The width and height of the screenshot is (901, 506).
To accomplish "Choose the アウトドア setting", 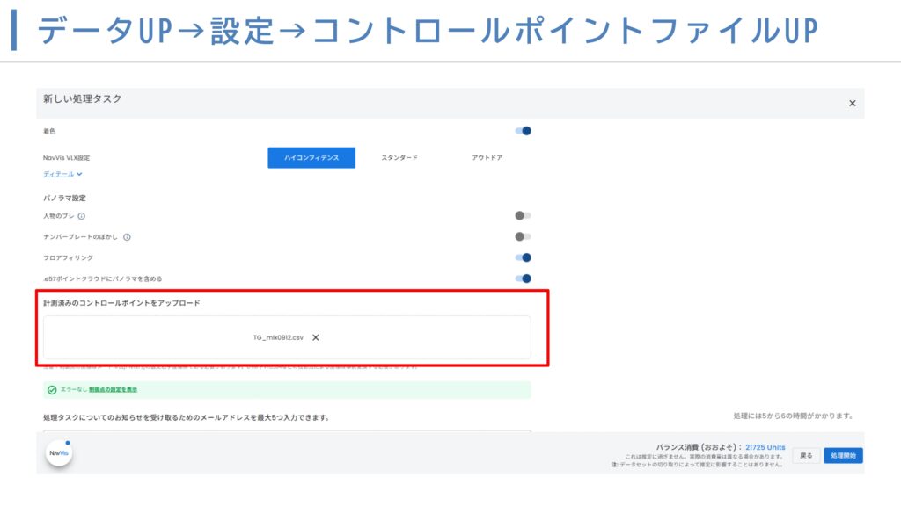I will coord(487,158).
